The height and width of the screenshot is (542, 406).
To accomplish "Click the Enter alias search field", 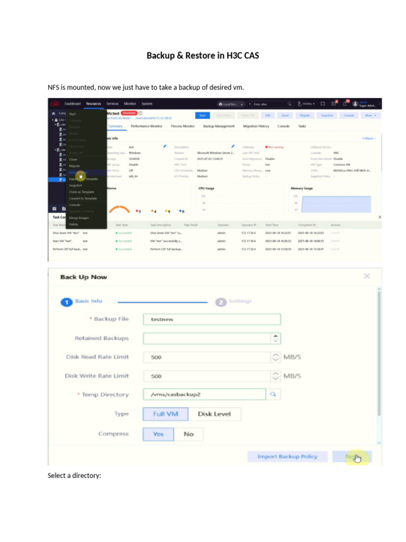I will pos(270,104).
